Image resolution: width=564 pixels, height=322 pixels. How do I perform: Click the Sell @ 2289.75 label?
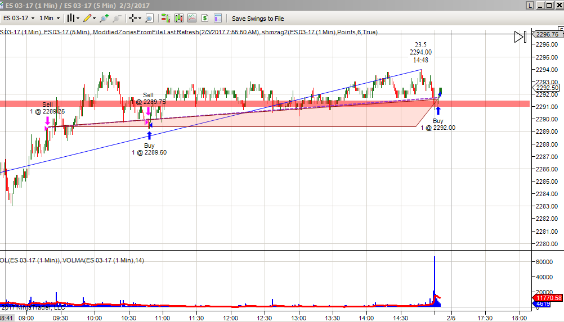[x=149, y=98]
